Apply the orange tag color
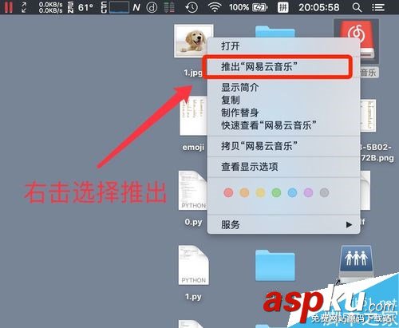 244,192
